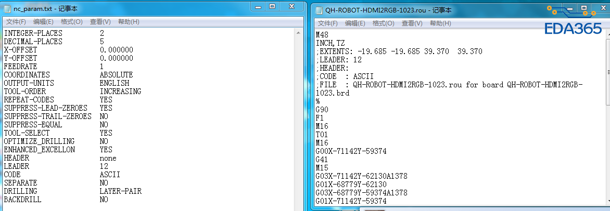Click the SUPPRESS-LEAD-ZEROES line

click(58, 108)
